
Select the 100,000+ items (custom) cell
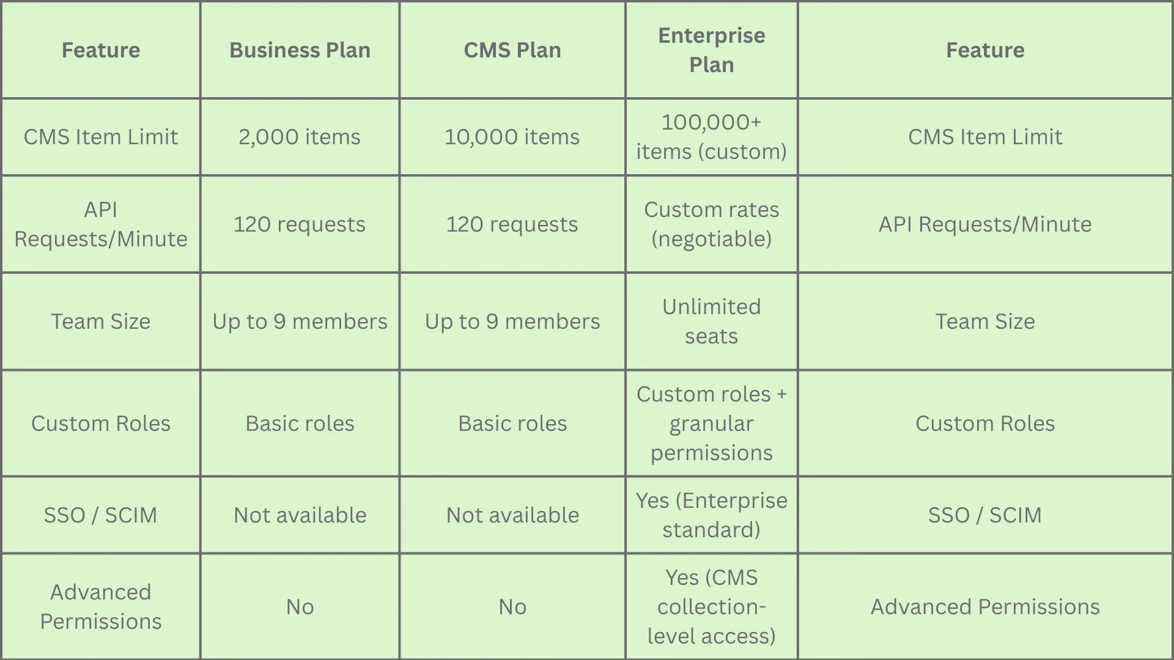[x=712, y=137]
